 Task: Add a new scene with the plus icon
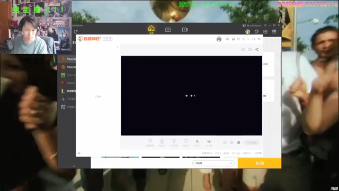[118, 47]
